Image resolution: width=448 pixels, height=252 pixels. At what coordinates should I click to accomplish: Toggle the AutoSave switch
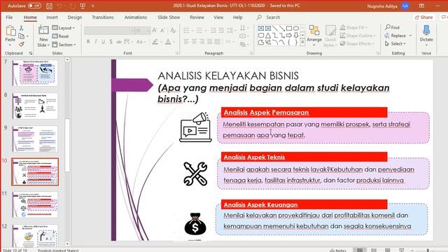click(34, 6)
